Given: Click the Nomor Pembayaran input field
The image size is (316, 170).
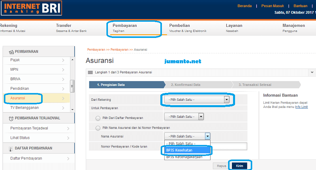Looking at the screenshot, I should click(x=229, y=146).
